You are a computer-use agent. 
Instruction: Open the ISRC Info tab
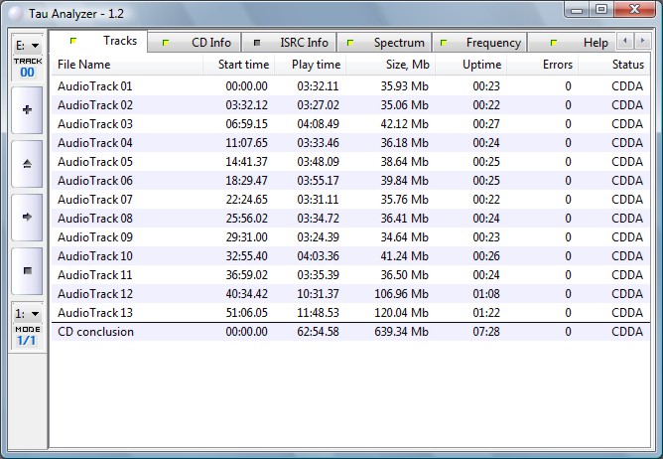pos(294,43)
